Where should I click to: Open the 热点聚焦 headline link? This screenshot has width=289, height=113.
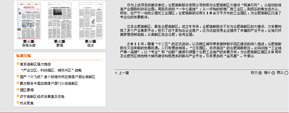pyautogui.click(x=27, y=103)
